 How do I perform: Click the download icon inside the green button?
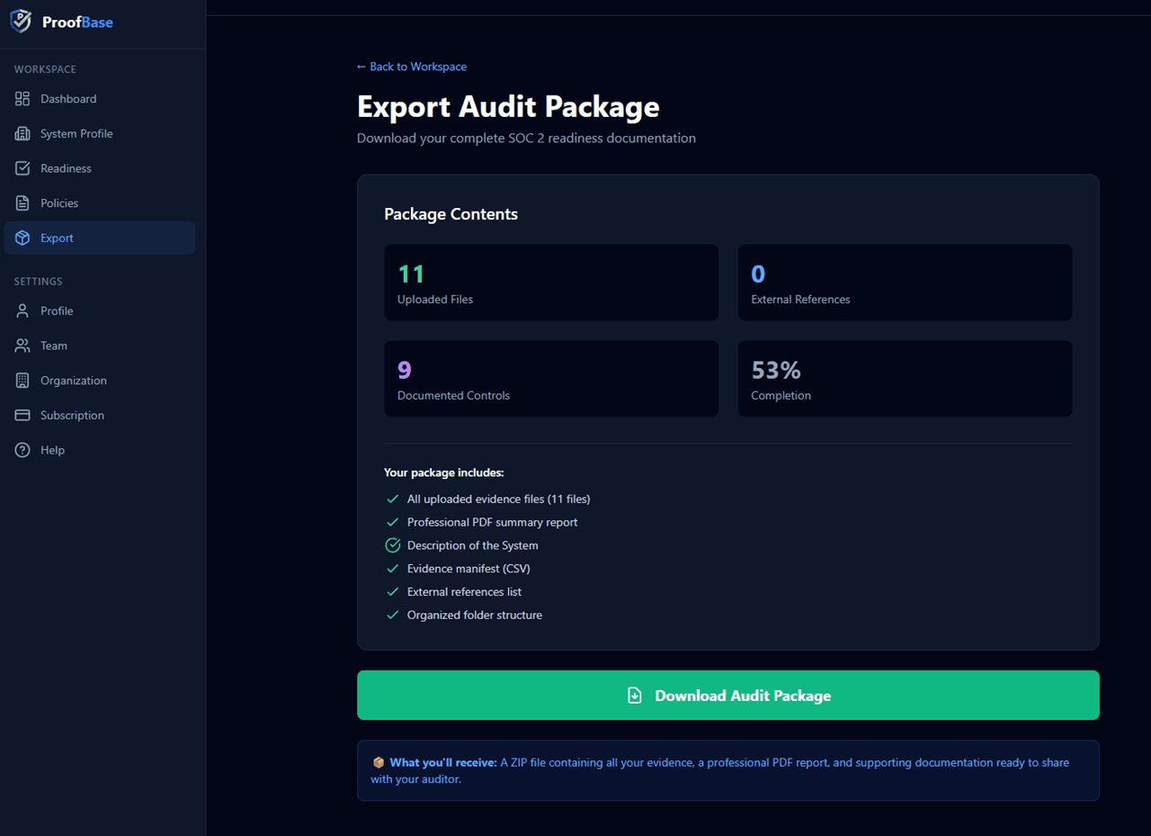(x=635, y=695)
